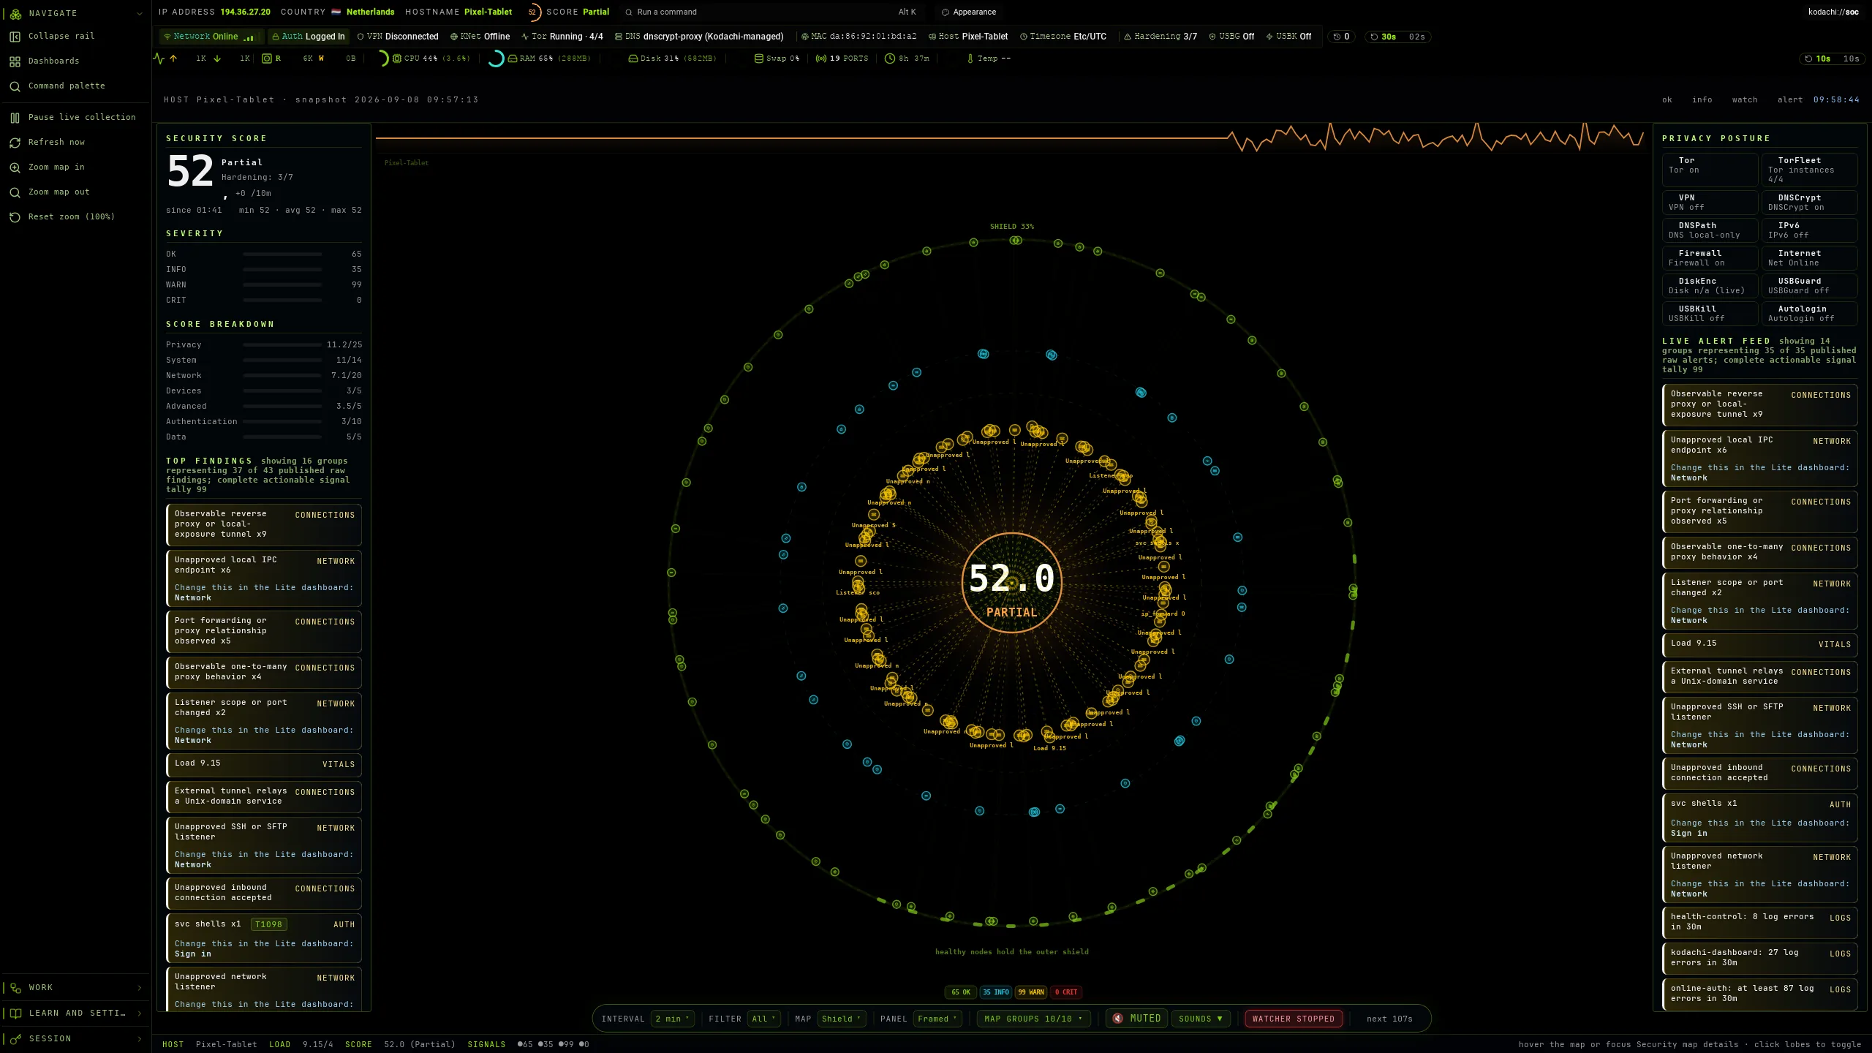Viewport: 1872px width, 1053px height.
Task: Open the MAP Shield dropdown
Action: click(x=842, y=1019)
